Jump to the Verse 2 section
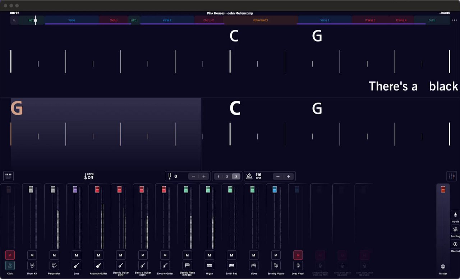Viewport: 460px width, 279px height. pos(167,20)
